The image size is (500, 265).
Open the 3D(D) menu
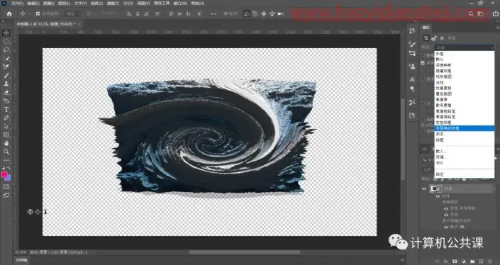pos(128,3)
